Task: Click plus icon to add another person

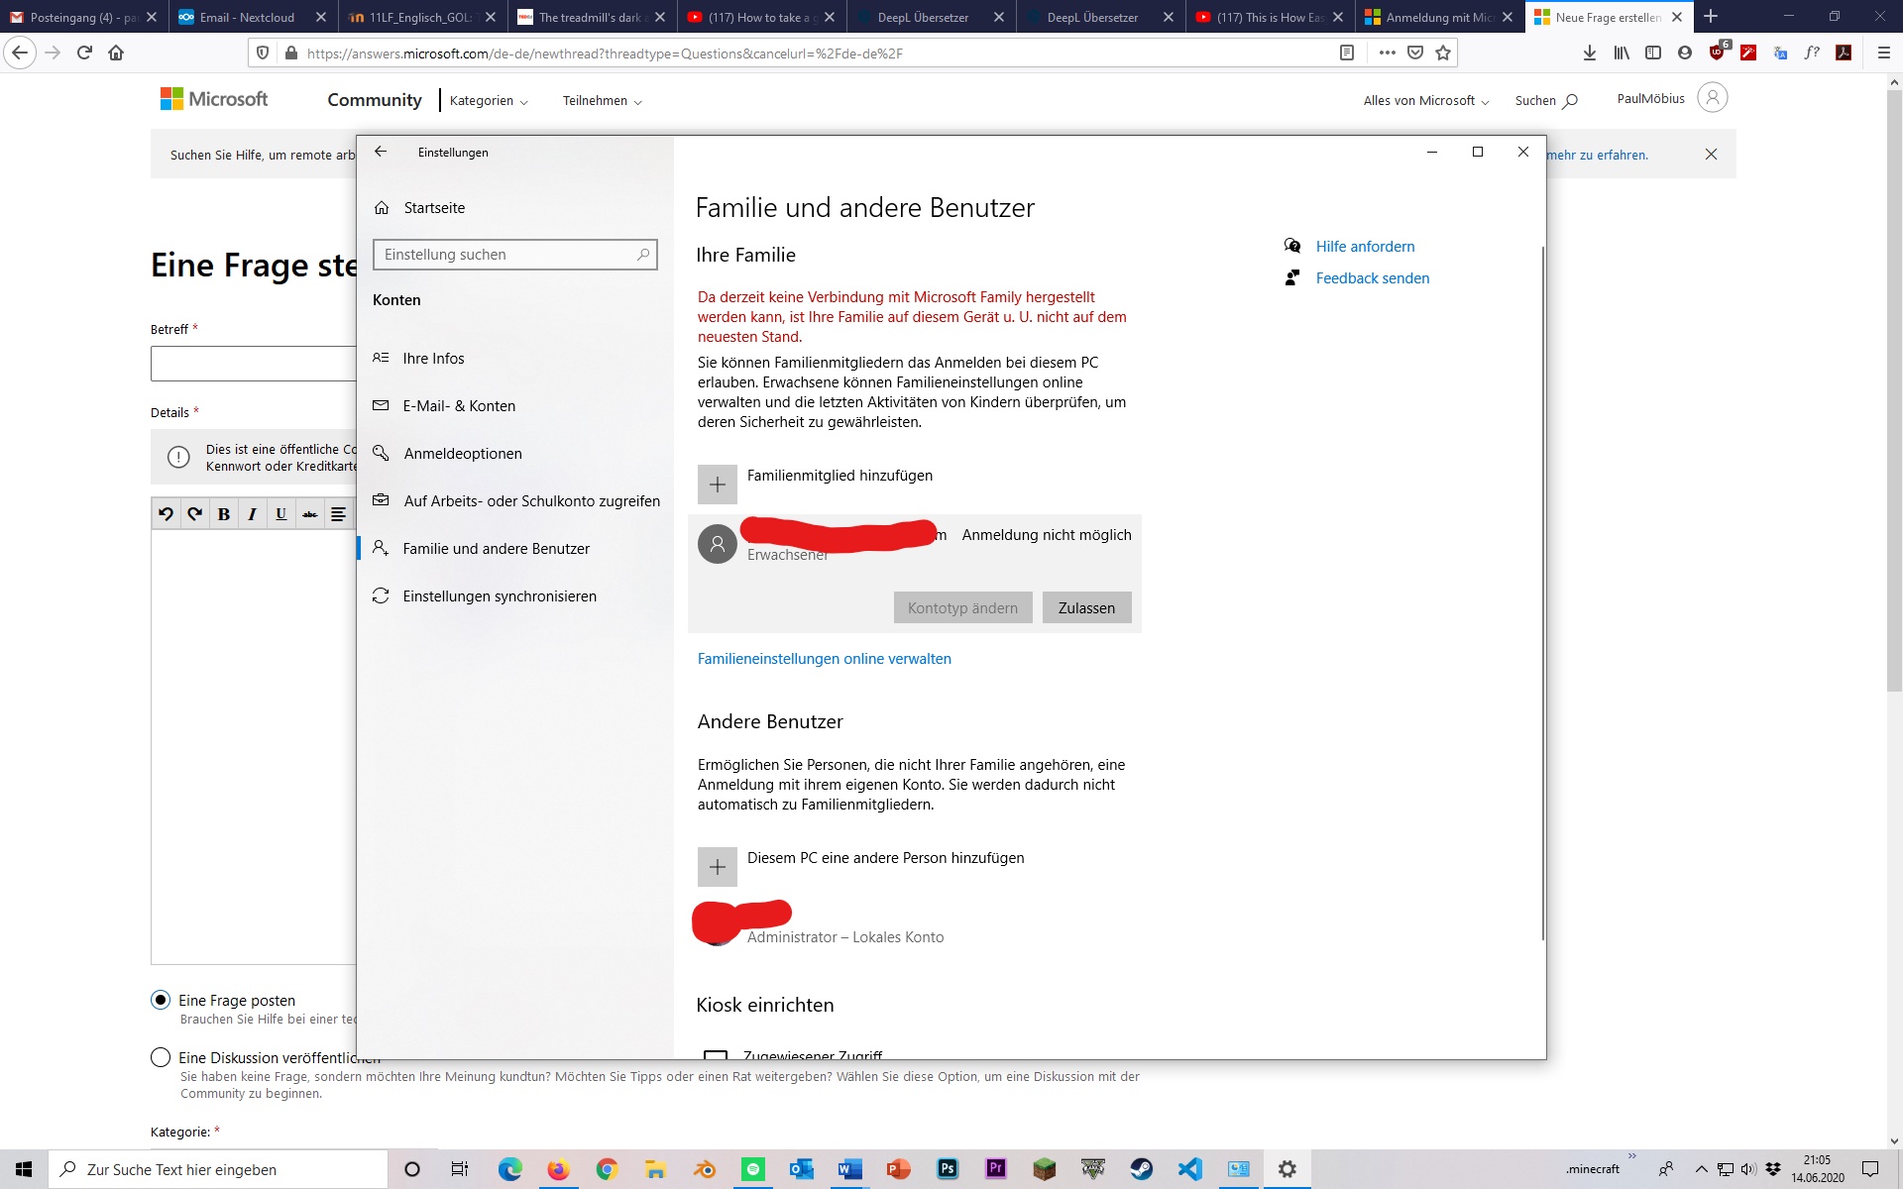Action: point(718,867)
